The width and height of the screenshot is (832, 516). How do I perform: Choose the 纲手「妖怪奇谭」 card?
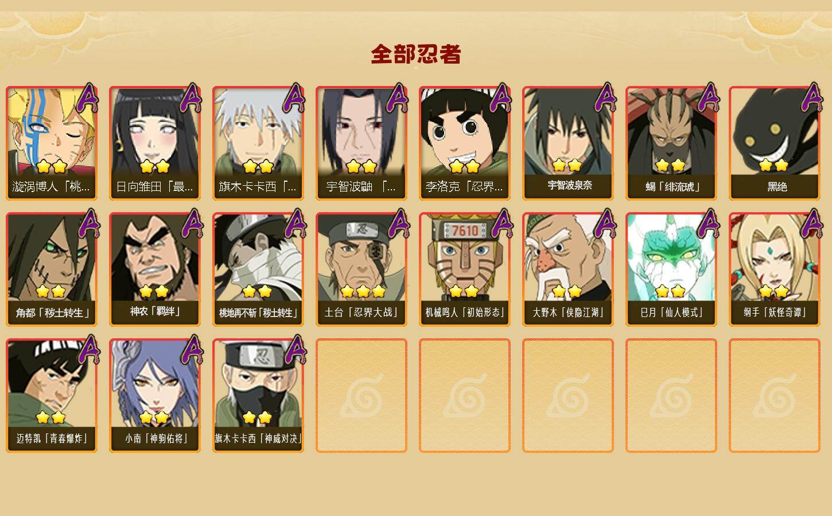tap(775, 269)
